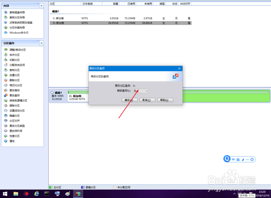The width and height of the screenshot is (271, 198).
Task: Collapse the 分区操作 panel
Action: pyautogui.click(x=41, y=43)
